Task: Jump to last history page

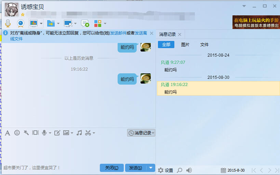Action: click(277, 170)
